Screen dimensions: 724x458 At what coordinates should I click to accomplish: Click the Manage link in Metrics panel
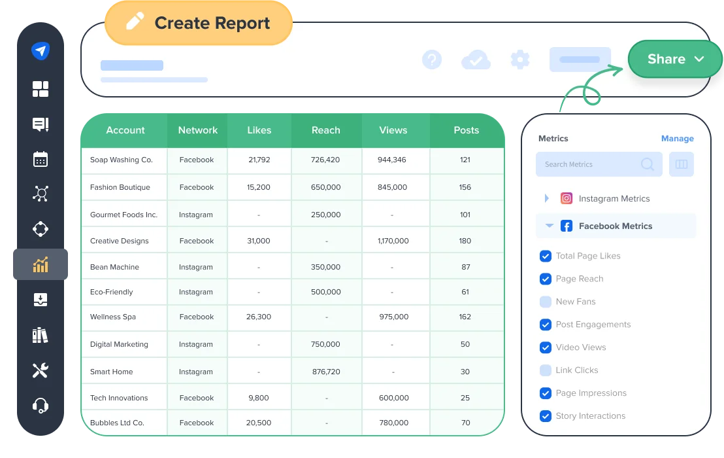(x=677, y=139)
